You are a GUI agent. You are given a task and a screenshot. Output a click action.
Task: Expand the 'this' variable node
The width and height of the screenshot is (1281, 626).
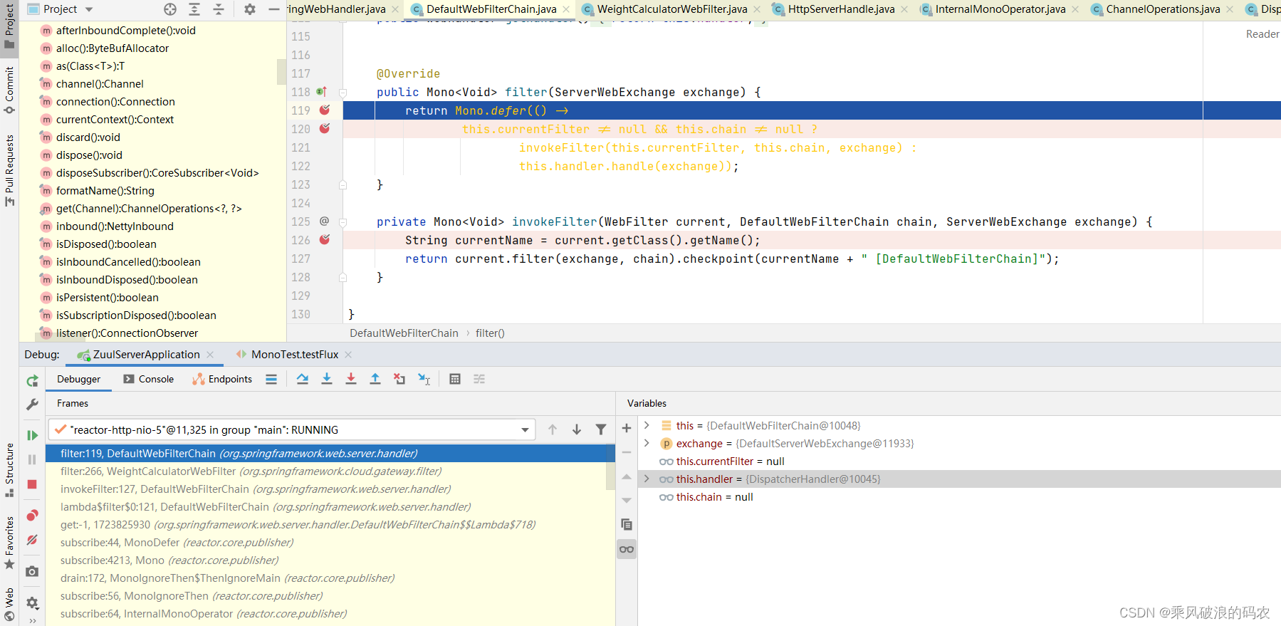(x=647, y=425)
